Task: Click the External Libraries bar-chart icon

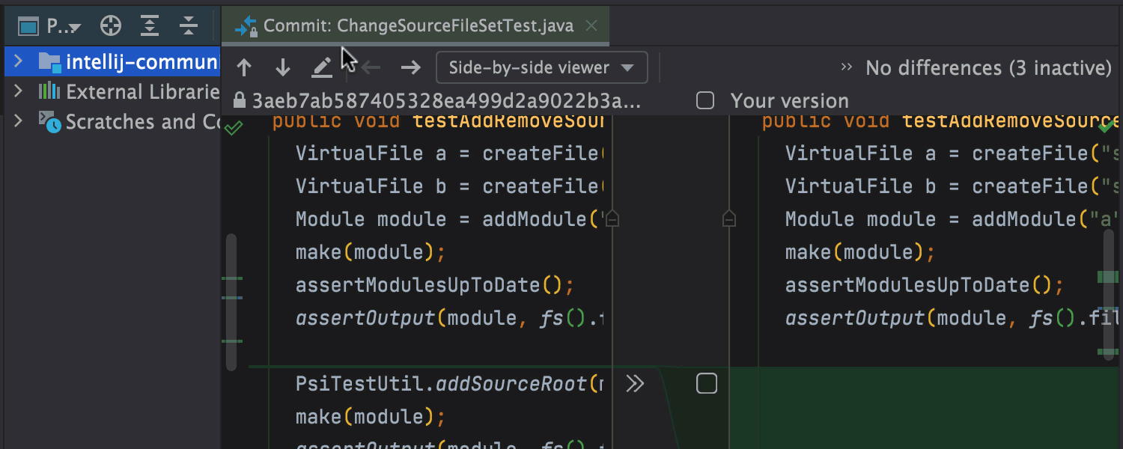Action: [x=49, y=91]
